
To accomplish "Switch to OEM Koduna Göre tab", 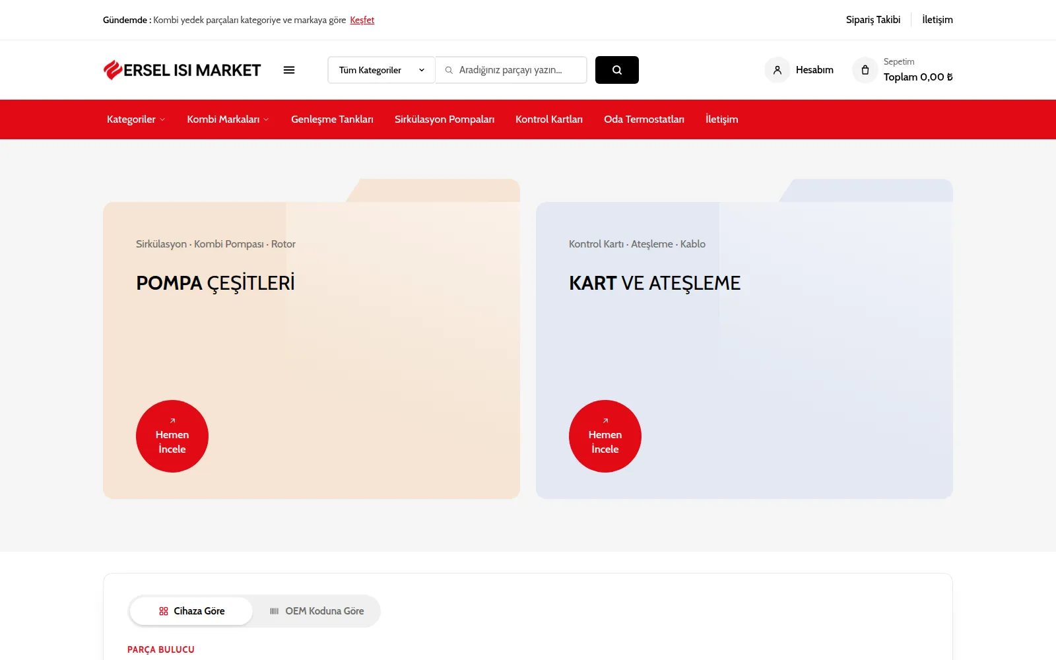I will (x=317, y=611).
